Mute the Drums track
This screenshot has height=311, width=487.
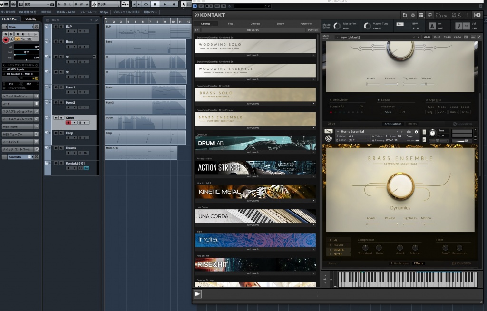(56, 148)
